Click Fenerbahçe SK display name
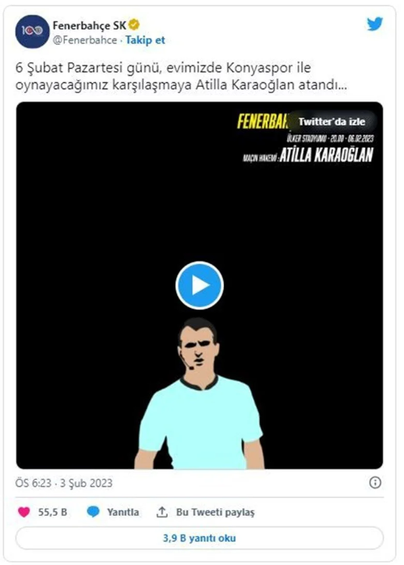 [90, 26]
